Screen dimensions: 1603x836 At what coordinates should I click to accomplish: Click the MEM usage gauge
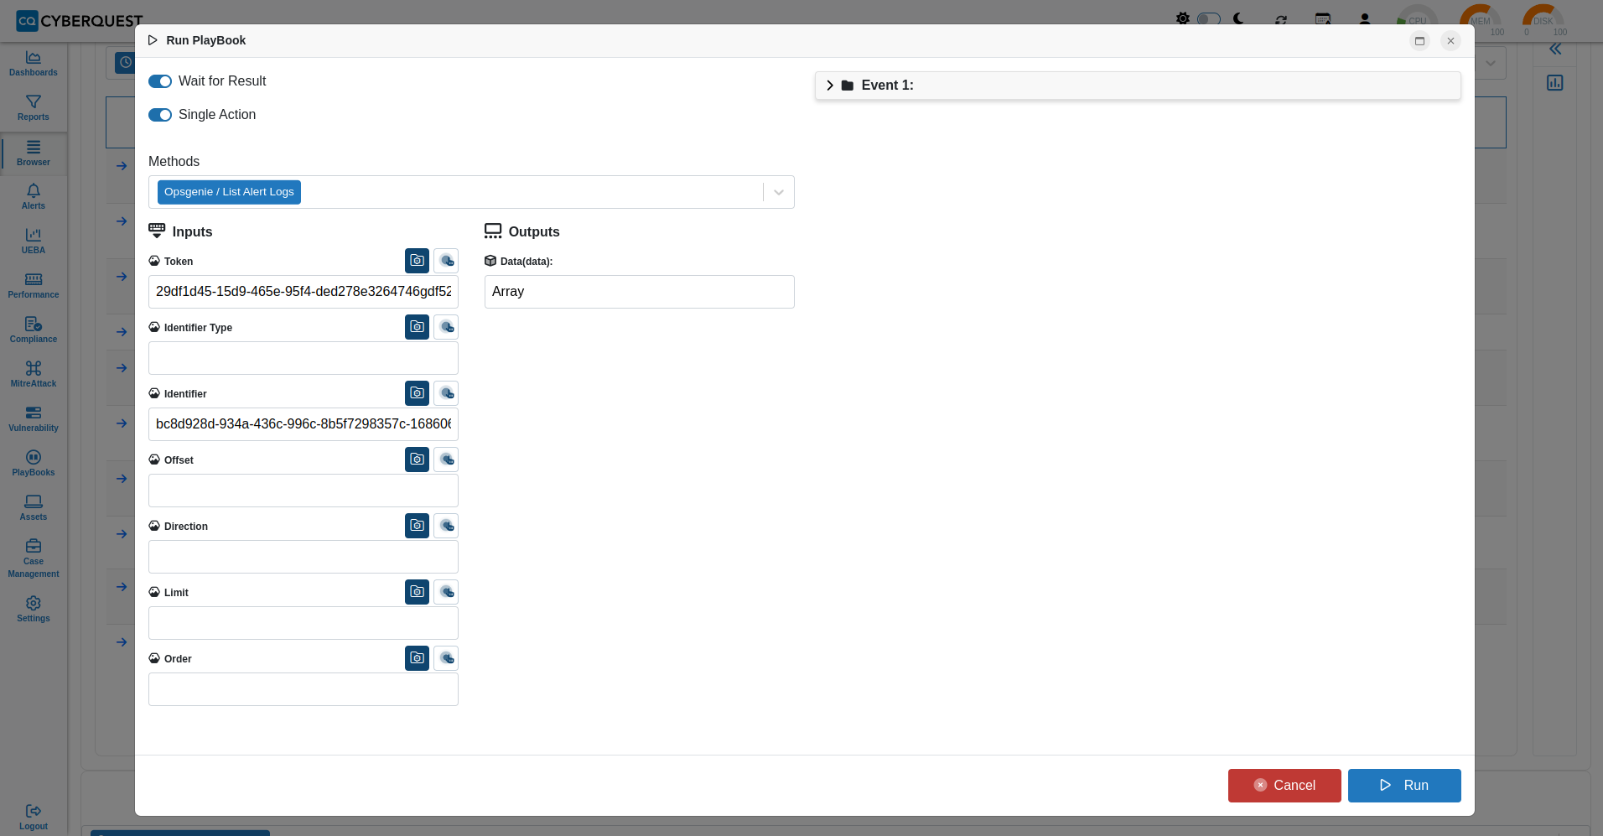1481,20
